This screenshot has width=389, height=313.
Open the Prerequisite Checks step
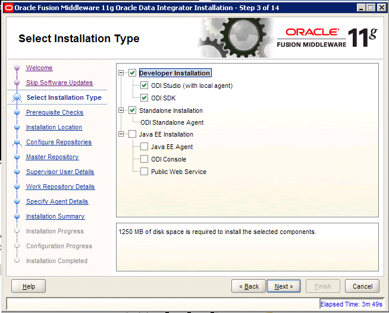pyautogui.click(x=55, y=112)
